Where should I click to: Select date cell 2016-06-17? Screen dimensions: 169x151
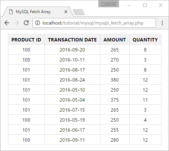pyautogui.click(x=72, y=130)
